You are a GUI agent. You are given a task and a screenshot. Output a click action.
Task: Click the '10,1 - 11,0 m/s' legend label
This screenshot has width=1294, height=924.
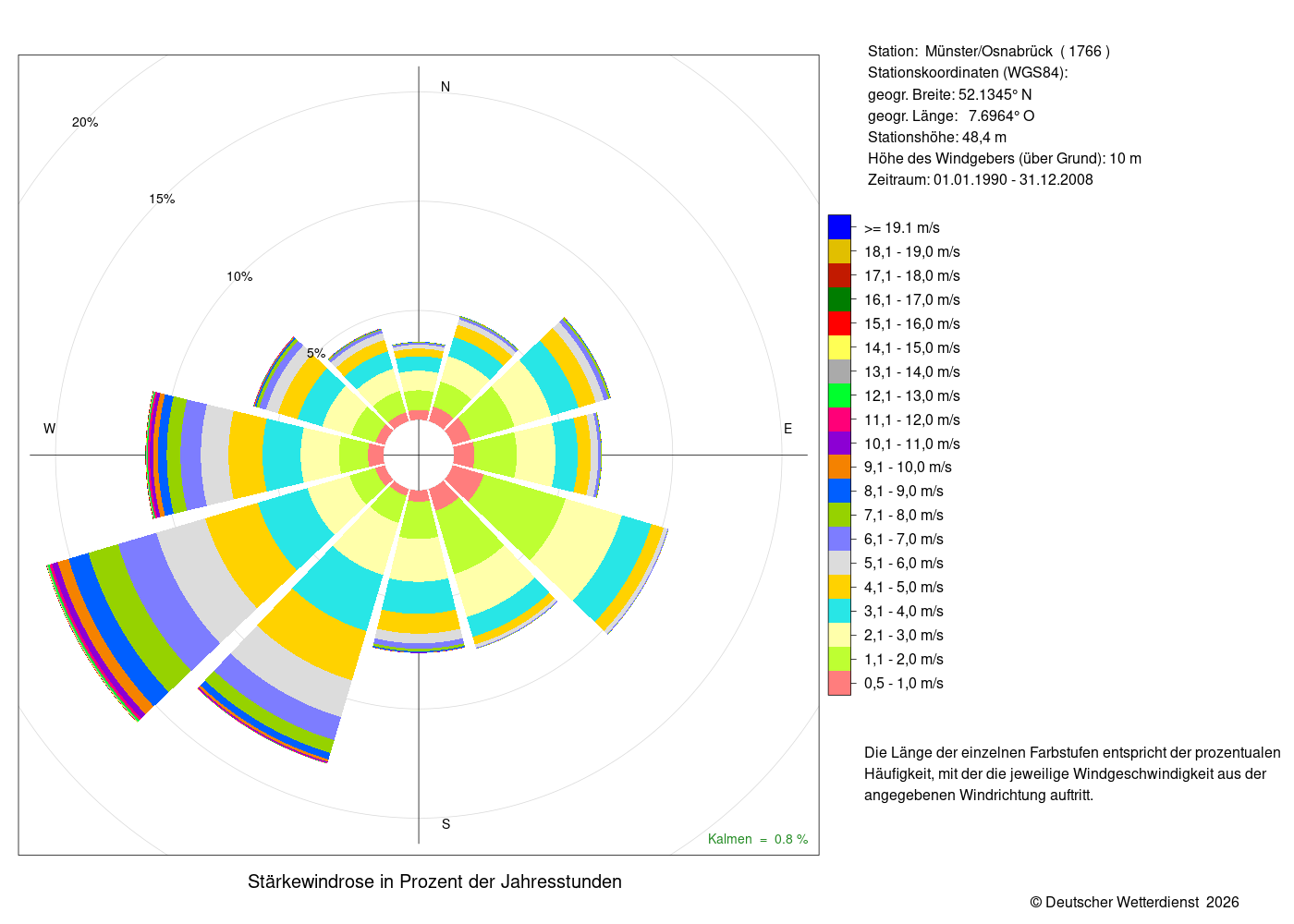(x=912, y=444)
